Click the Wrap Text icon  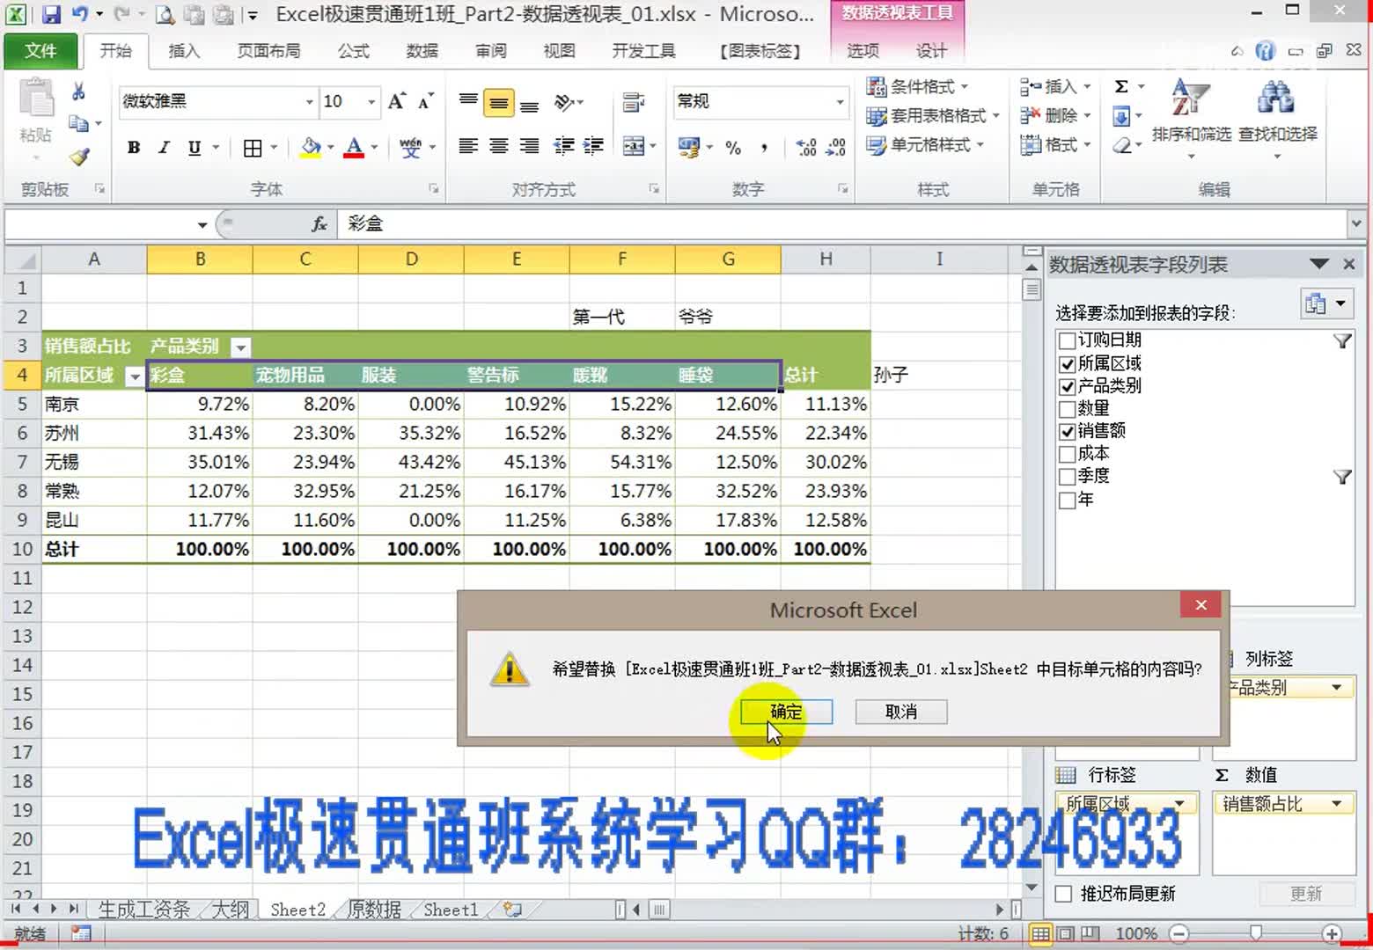click(634, 103)
